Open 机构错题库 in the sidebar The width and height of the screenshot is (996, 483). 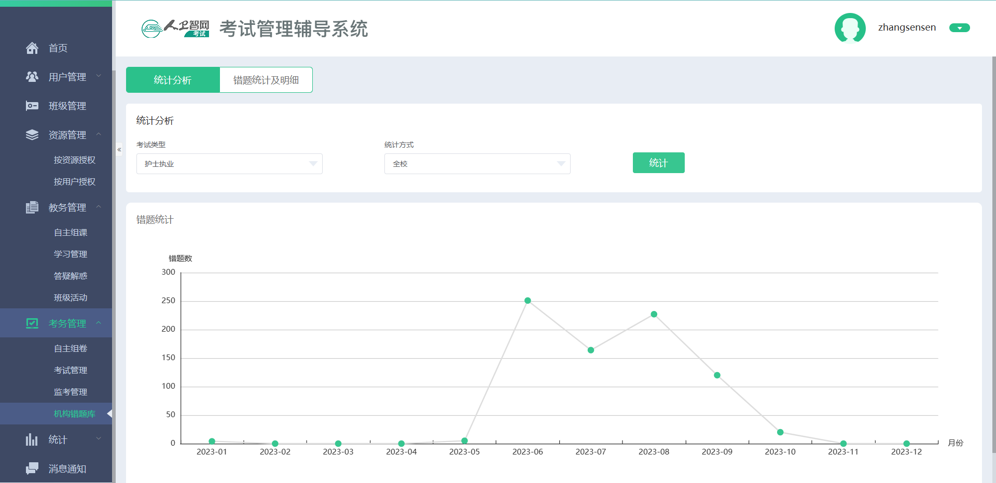tap(75, 414)
